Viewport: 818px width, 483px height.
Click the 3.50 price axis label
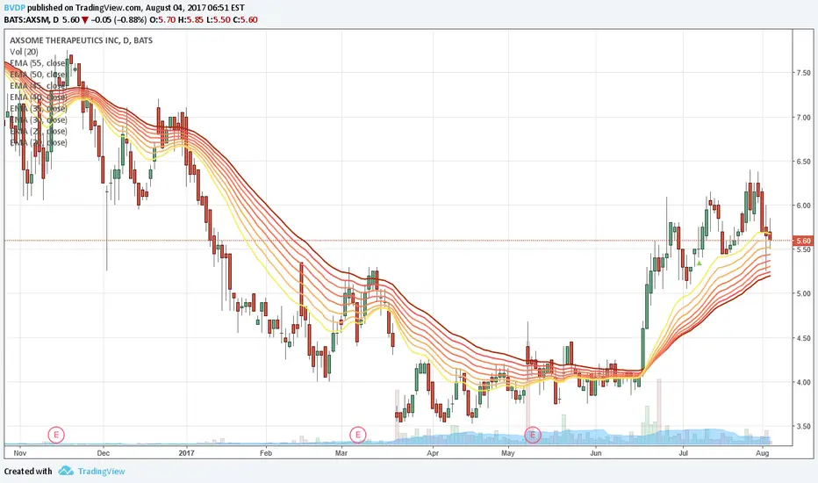[x=804, y=427]
